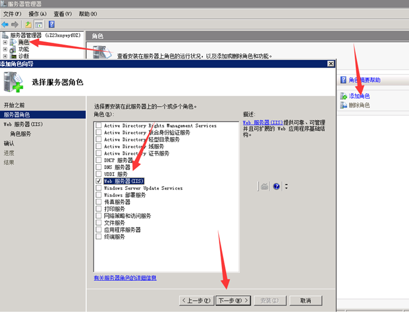Uncheck the Web 服务器(IIS) checkbox
This screenshot has height=313, width=409.
[x=98, y=181]
